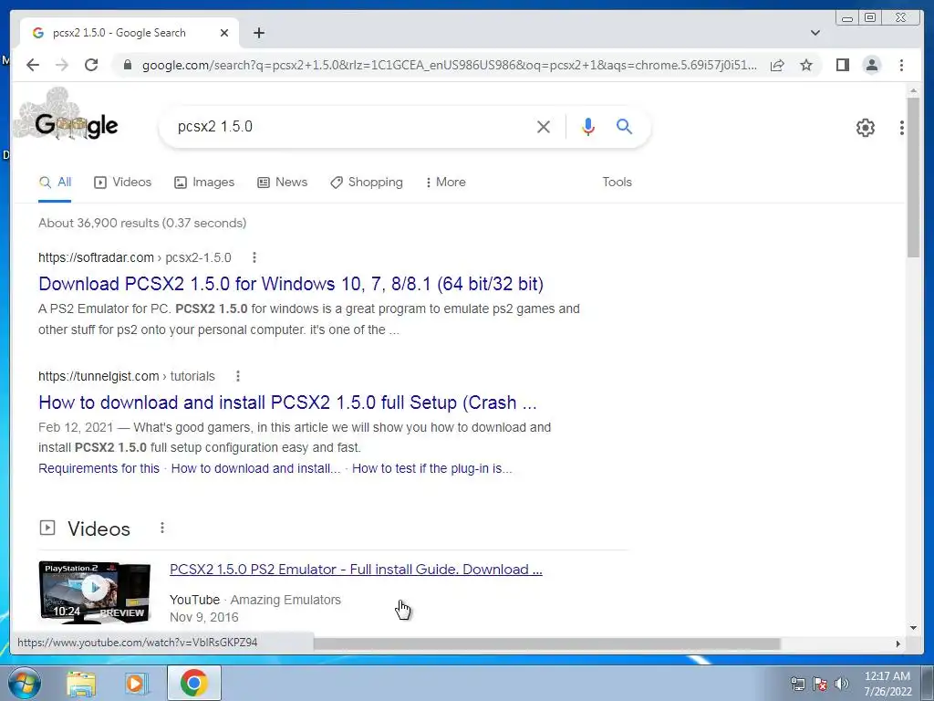Switch to the Images tab
The width and height of the screenshot is (934, 701).
pyautogui.click(x=203, y=183)
